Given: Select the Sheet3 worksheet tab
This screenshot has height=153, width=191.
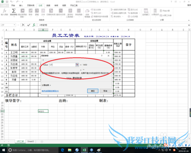Looking at the screenshot, I should [x=31, y=141].
